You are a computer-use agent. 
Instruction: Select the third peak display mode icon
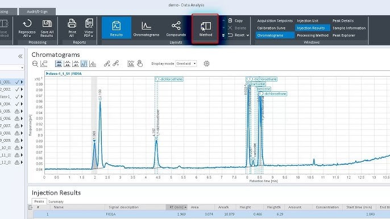76,64
